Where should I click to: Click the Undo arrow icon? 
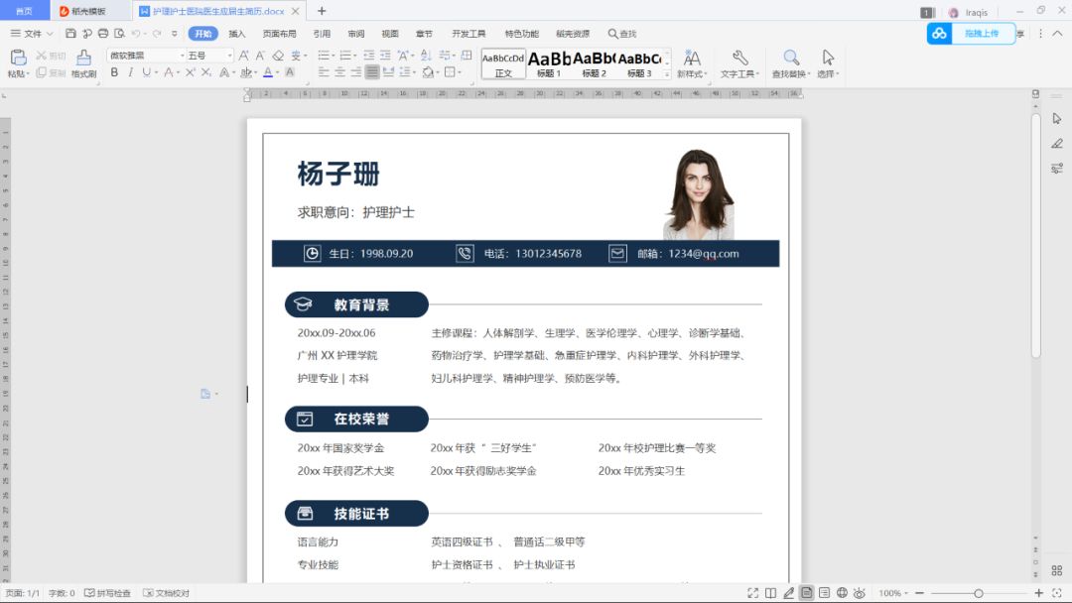(x=136, y=34)
